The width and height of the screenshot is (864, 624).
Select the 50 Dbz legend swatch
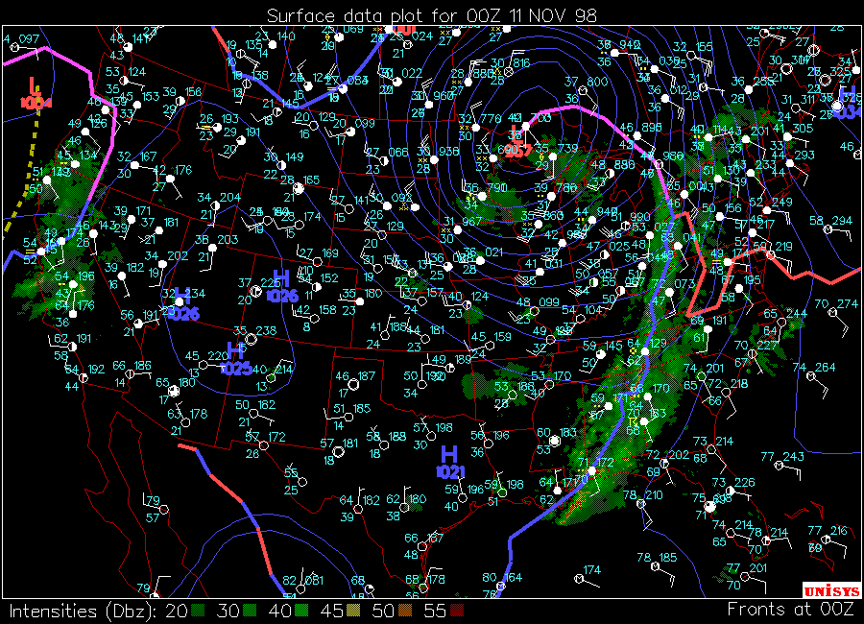(x=406, y=611)
